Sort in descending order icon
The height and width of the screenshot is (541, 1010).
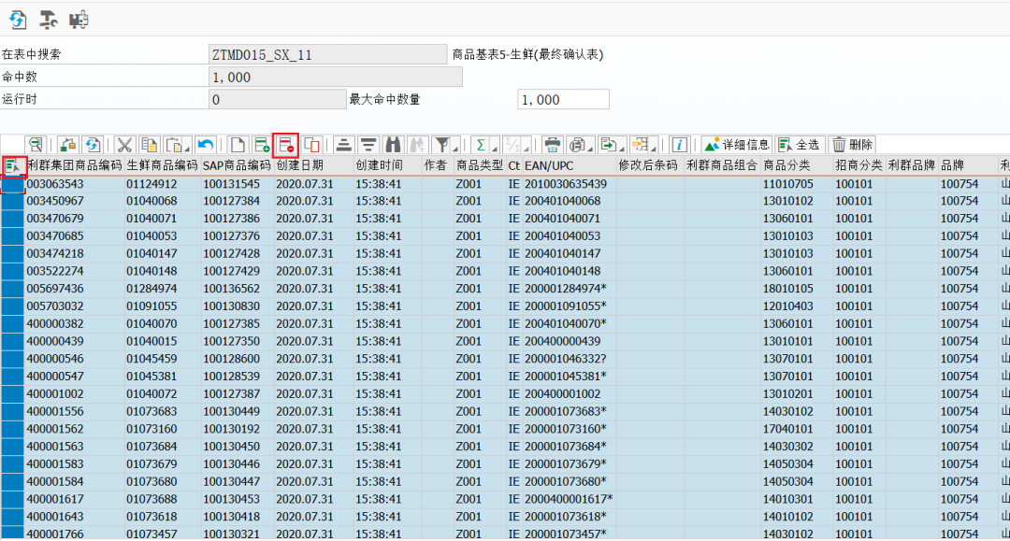(x=368, y=145)
